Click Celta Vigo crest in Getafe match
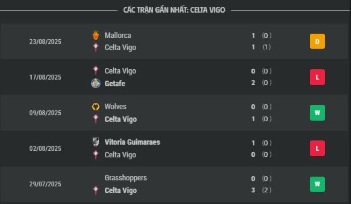 (x=96, y=71)
